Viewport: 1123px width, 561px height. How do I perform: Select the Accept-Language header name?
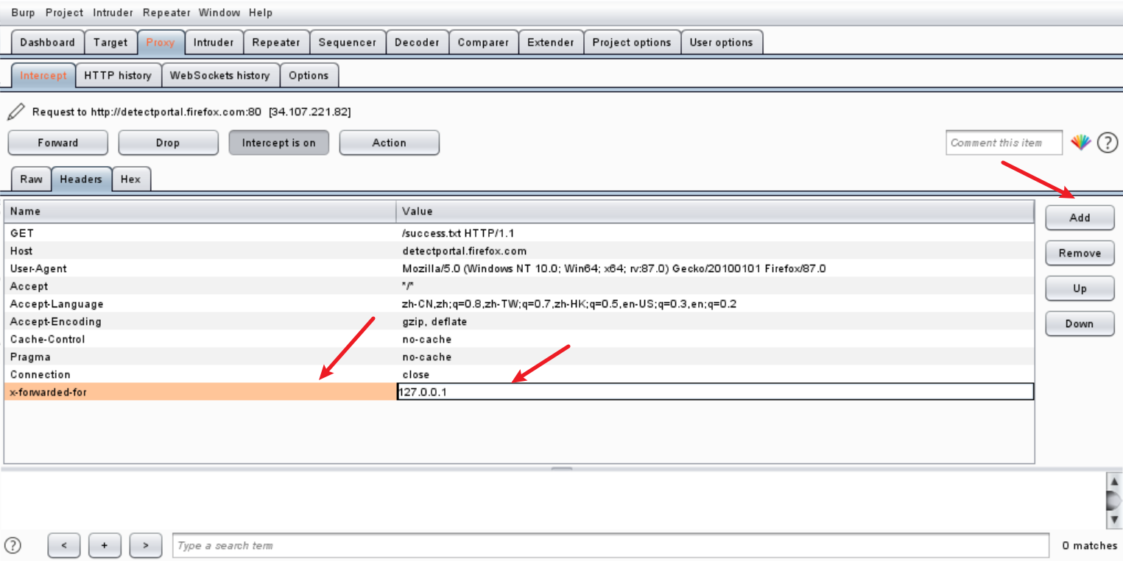[x=57, y=304]
